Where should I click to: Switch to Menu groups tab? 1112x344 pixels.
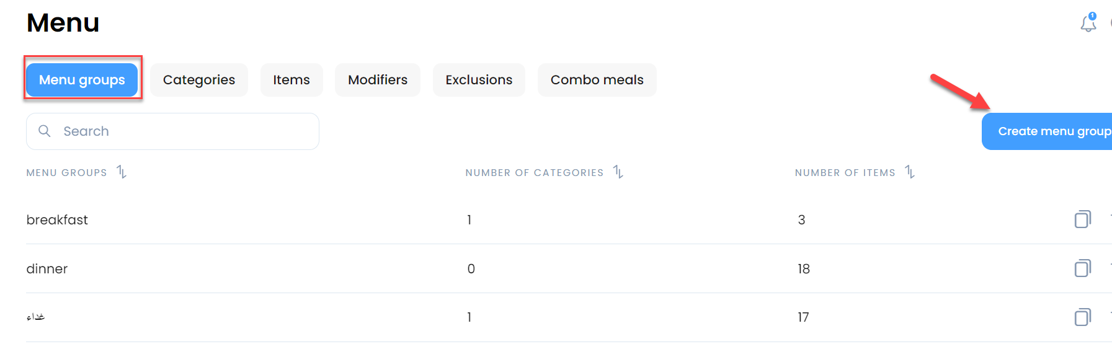(82, 80)
